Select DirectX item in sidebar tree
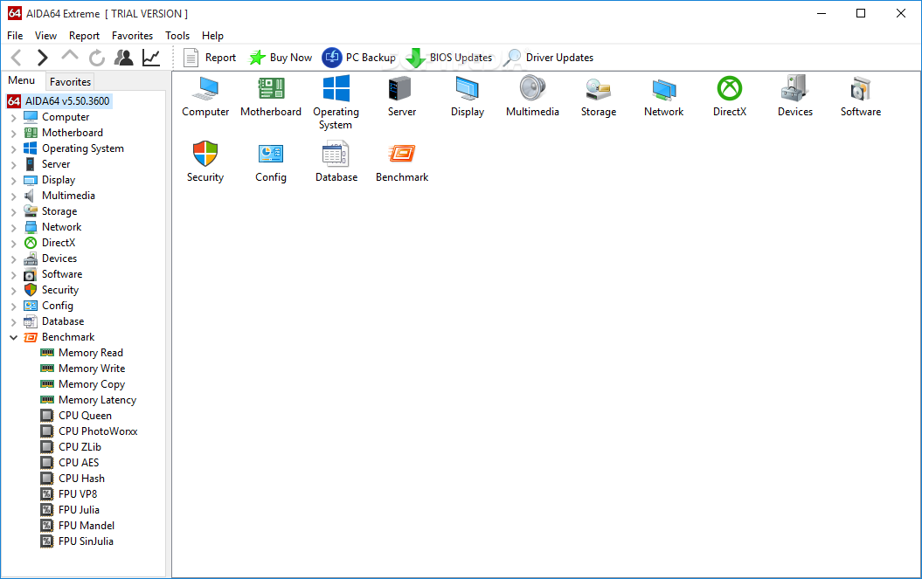Viewport: 922px width, 579px height. 59,243
